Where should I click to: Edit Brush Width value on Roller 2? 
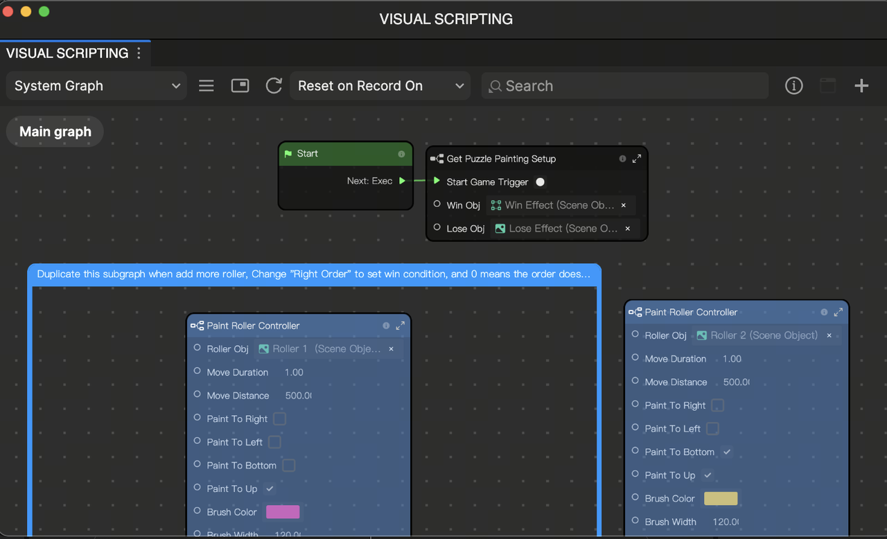(x=726, y=522)
